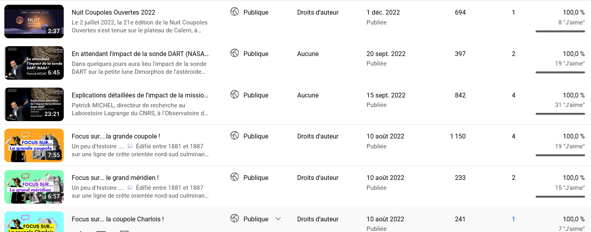
Task: Open title link Explications détaillées de l'impact
Action: tap(140, 95)
